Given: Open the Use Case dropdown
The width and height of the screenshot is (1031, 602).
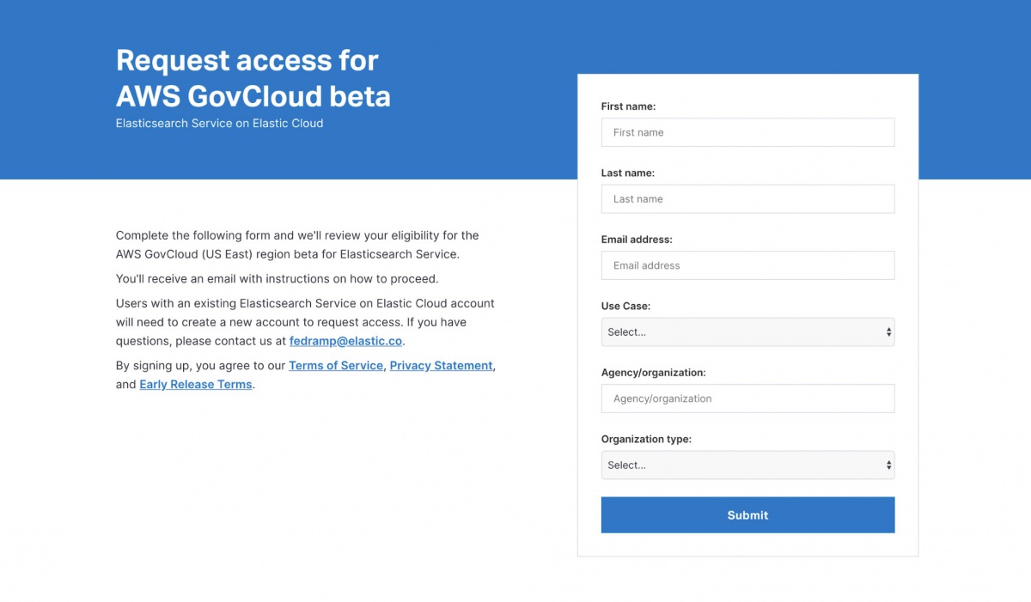Looking at the screenshot, I should pos(747,332).
